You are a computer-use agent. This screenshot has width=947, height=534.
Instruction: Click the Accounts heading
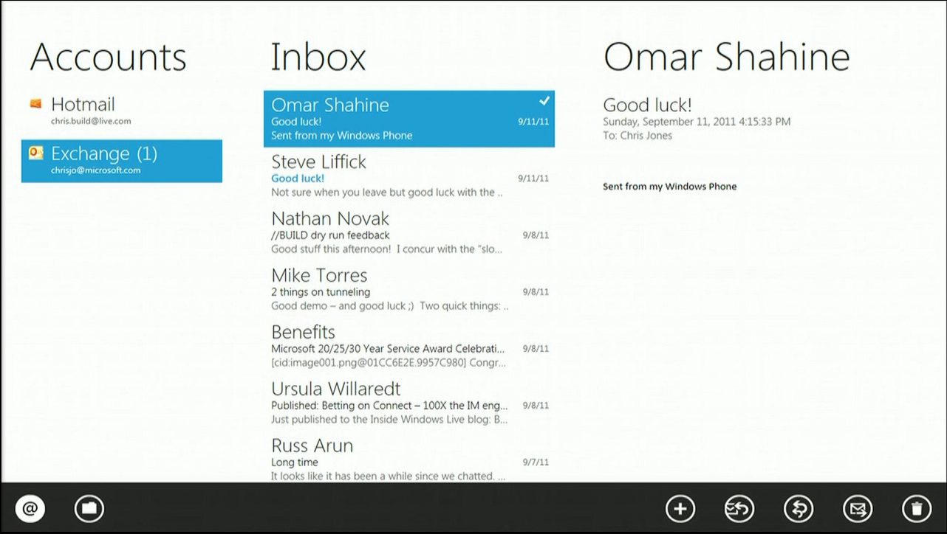click(108, 57)
